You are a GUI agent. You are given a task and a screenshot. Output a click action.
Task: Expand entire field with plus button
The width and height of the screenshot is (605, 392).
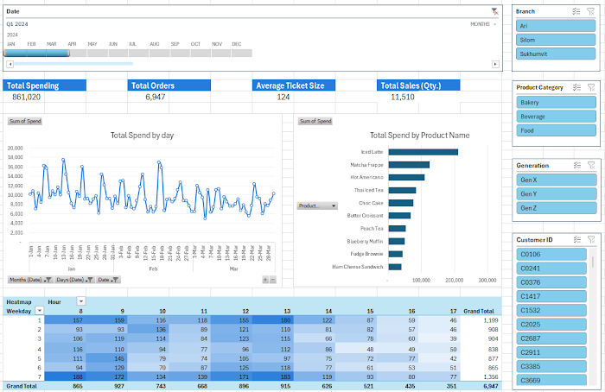[x=265, y=280]
